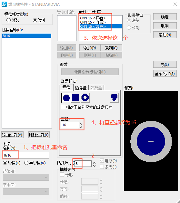180x203 pixels.
Task: Click the 添加过孔(V) button
Action: point(13,135)
